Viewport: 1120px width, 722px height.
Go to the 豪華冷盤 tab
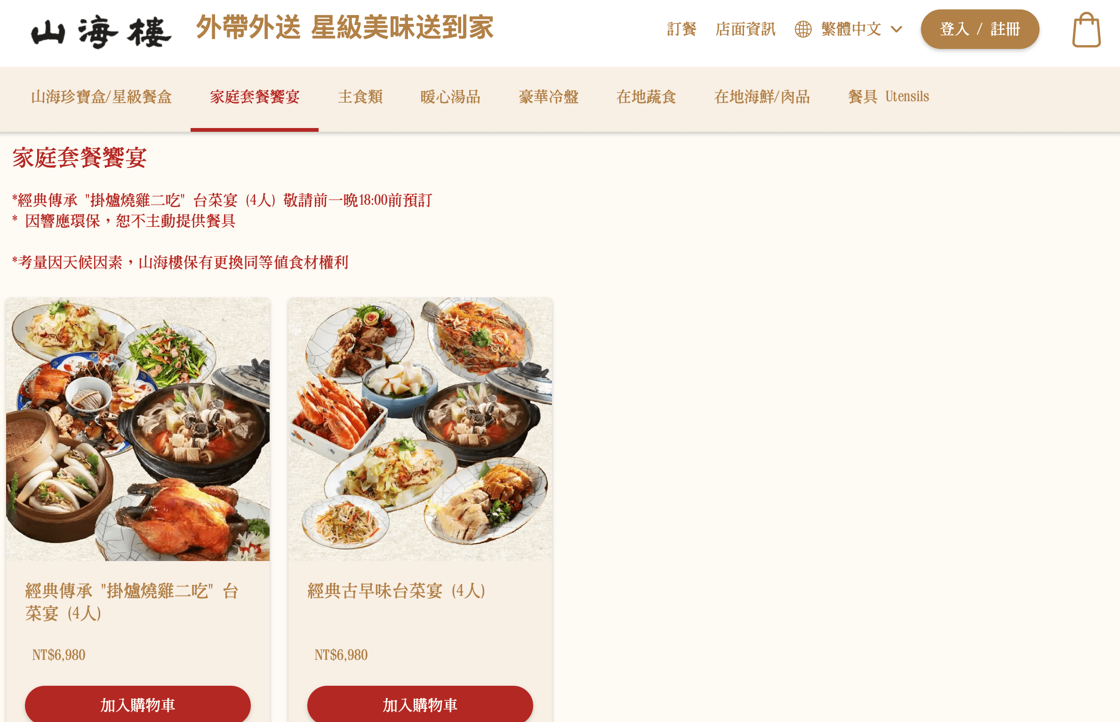pos(548,97)
